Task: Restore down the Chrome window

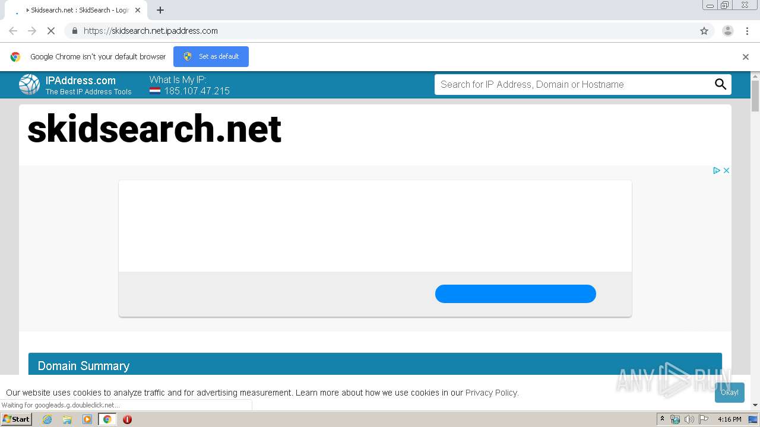Action: 725,5
